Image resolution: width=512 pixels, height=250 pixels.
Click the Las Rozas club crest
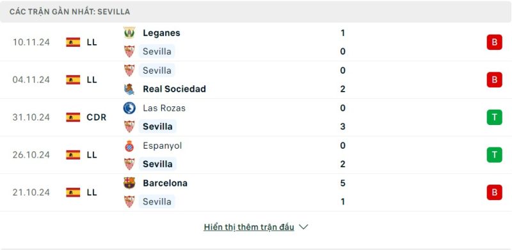pyautogui.click(x=129, y=108)
